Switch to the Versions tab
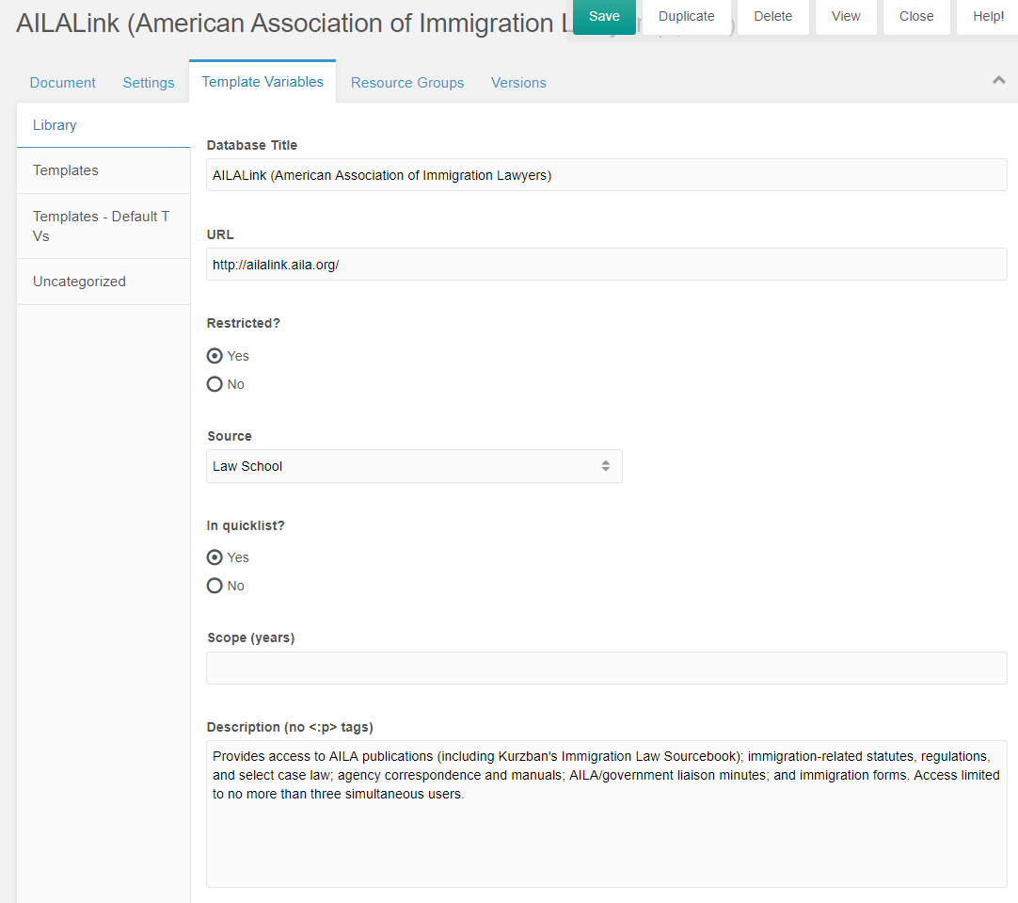Viewport: 1018px width, 903px height. [518, 83]
